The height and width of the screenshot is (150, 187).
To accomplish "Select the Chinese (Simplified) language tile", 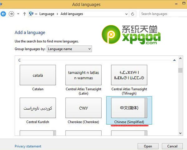I will 129,108.
